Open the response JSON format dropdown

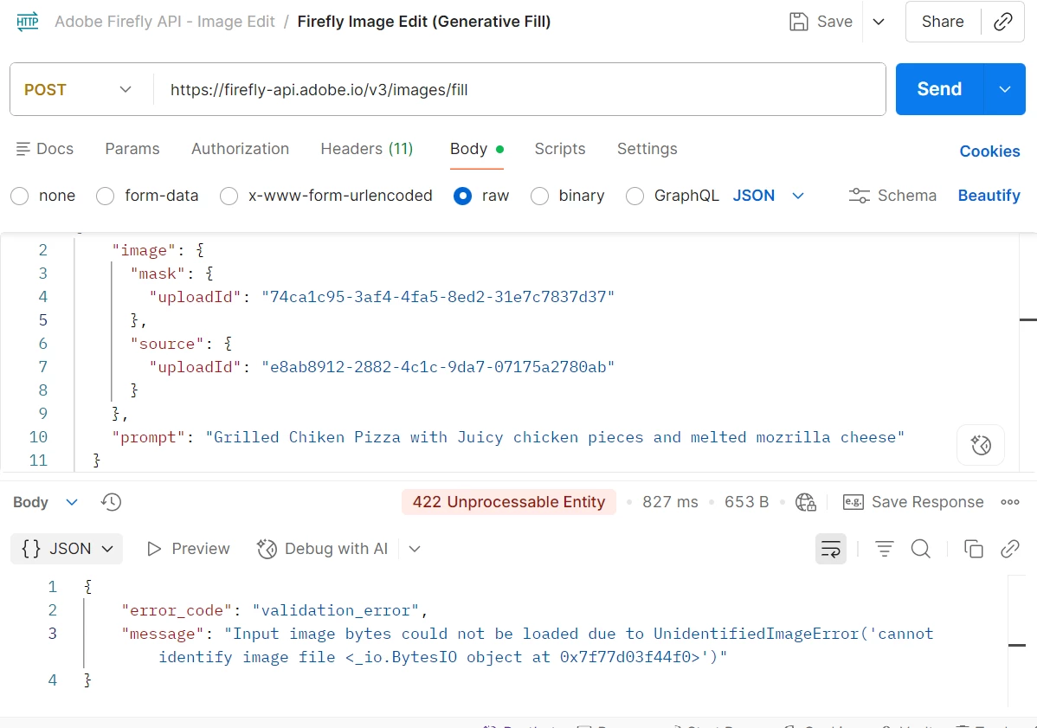67,549
